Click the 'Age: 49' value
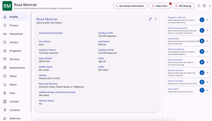The image size is (212, 121). (102, 61)
